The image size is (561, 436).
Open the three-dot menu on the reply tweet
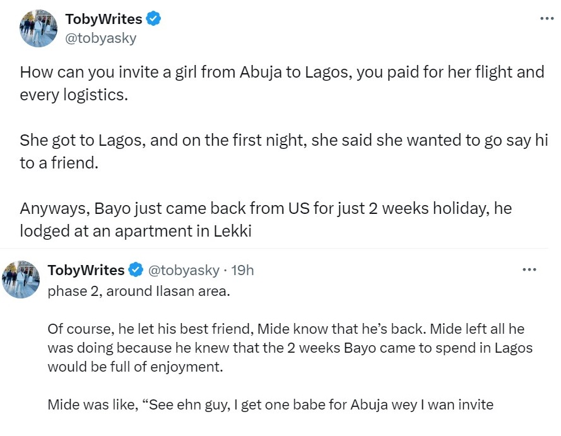click(x=529, y=270)
